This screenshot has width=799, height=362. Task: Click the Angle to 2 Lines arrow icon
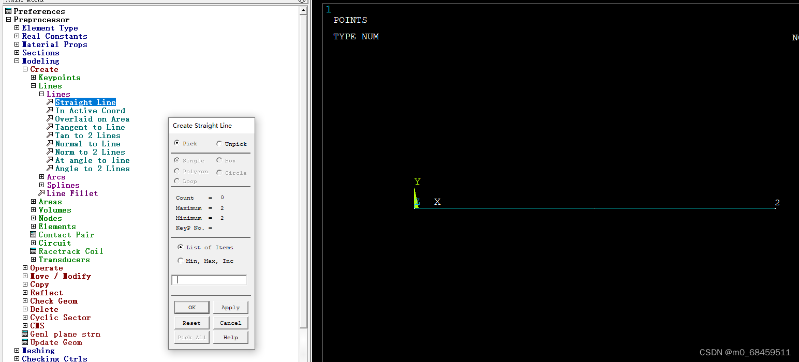50,169
